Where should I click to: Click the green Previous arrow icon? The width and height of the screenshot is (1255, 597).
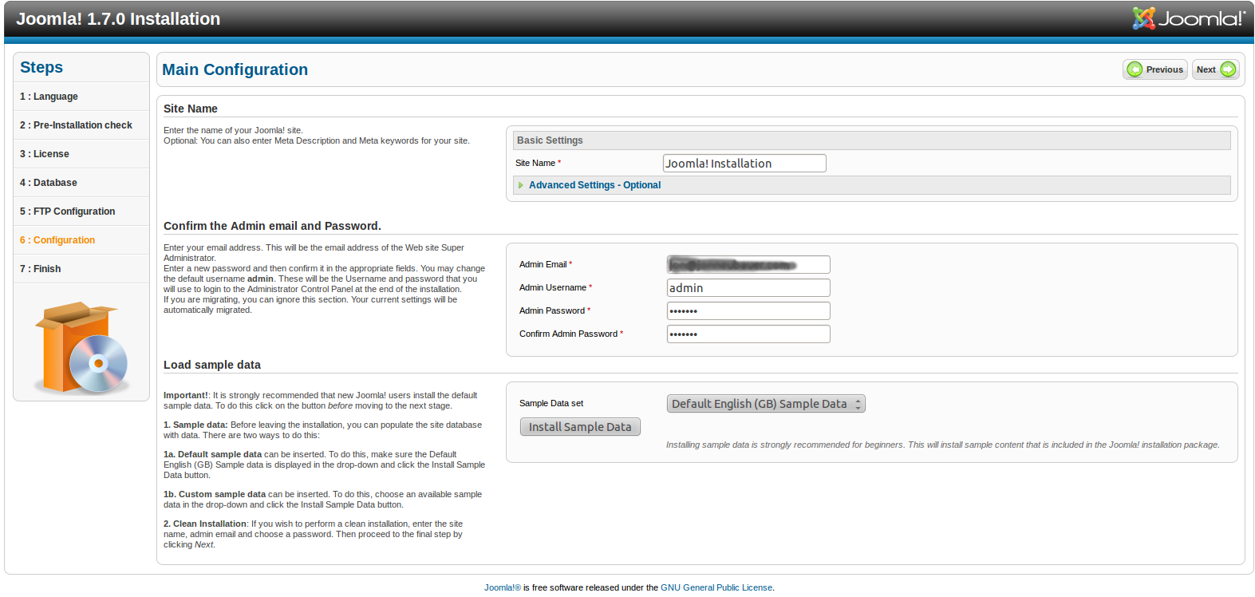1135,69
